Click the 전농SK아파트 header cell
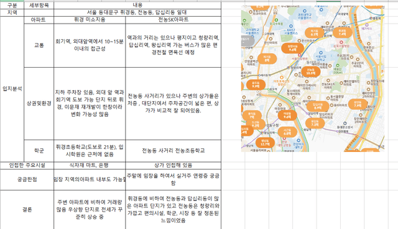Image resolution: width=398 pixels, height=229 pixels. pos(174,20)
